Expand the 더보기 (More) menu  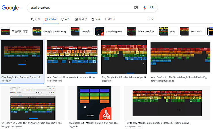point(110,19)
